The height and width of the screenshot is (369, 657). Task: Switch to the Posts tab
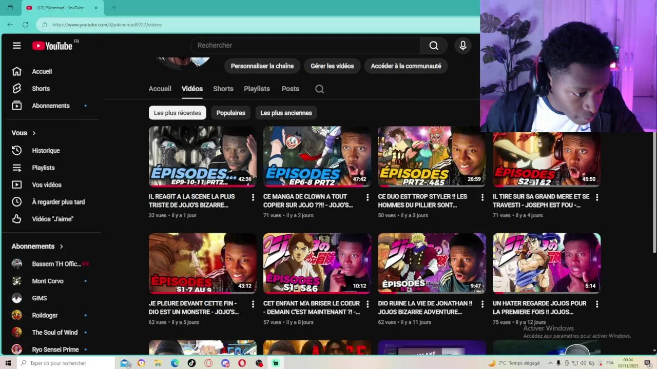290,89
